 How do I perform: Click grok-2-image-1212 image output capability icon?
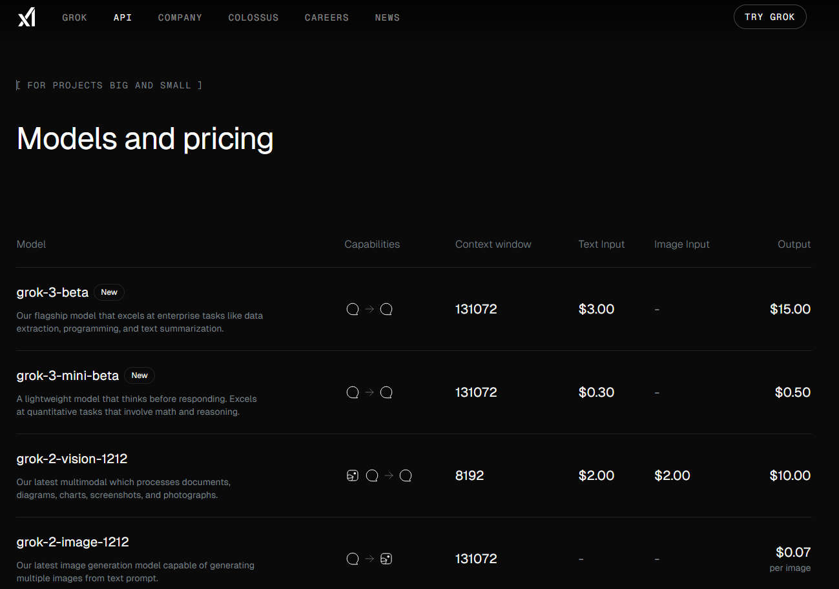386,559
